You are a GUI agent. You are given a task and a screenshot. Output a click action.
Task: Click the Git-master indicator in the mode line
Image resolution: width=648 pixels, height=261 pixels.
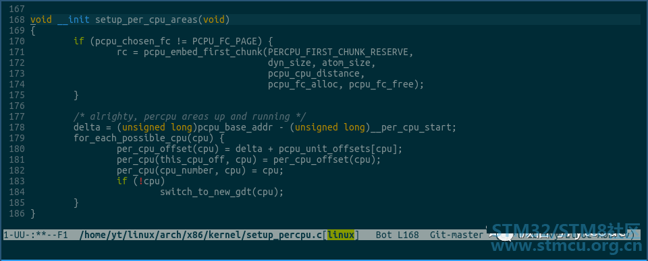tap(456, 235)
